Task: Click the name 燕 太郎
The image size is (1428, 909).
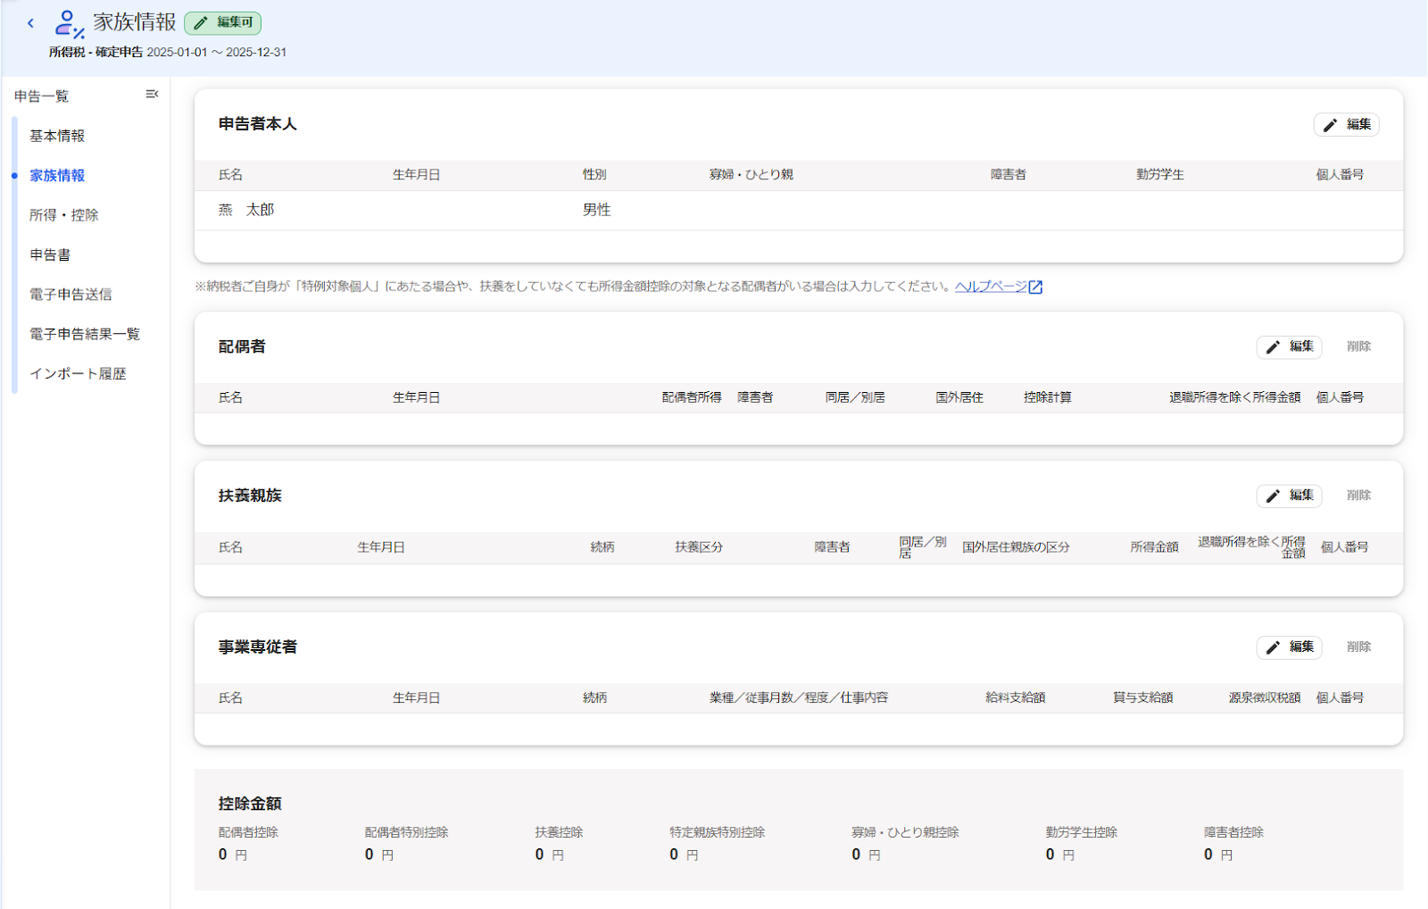Action: (246, 210)
